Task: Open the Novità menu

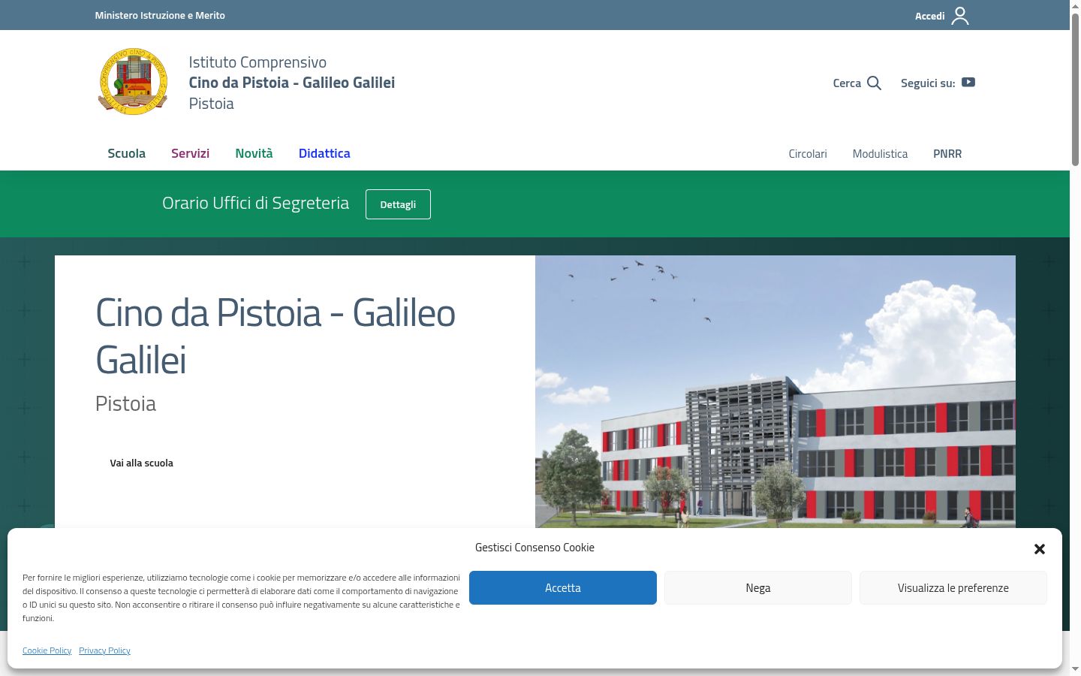Action: (254, 153)
